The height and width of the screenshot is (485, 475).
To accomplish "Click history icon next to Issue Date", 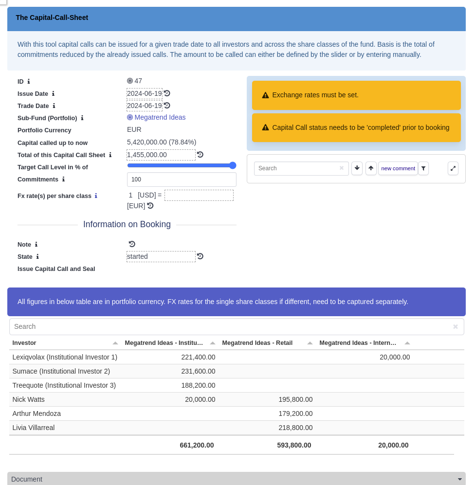I will point(167,93).
